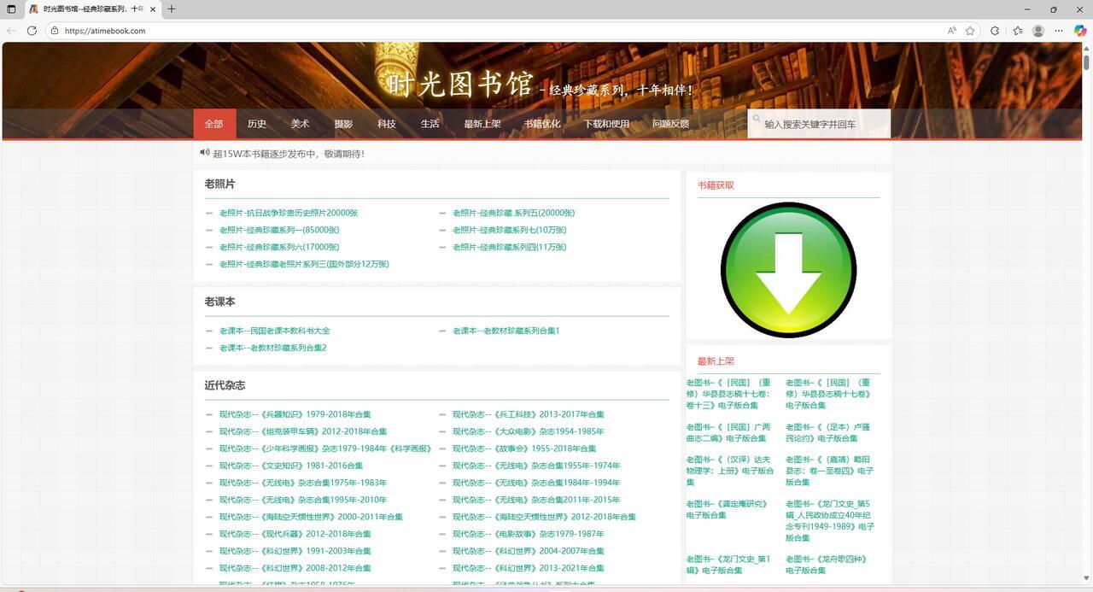Click the speaker announcement icon
This screenshot has width=1093, height=592.
[205, 153]
